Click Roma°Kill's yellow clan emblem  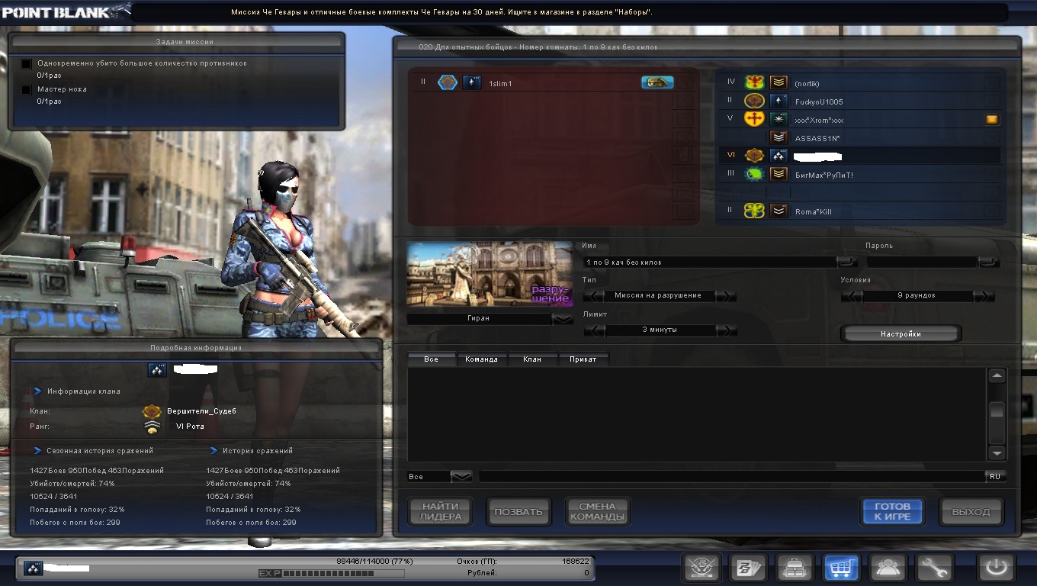[754, 211]
